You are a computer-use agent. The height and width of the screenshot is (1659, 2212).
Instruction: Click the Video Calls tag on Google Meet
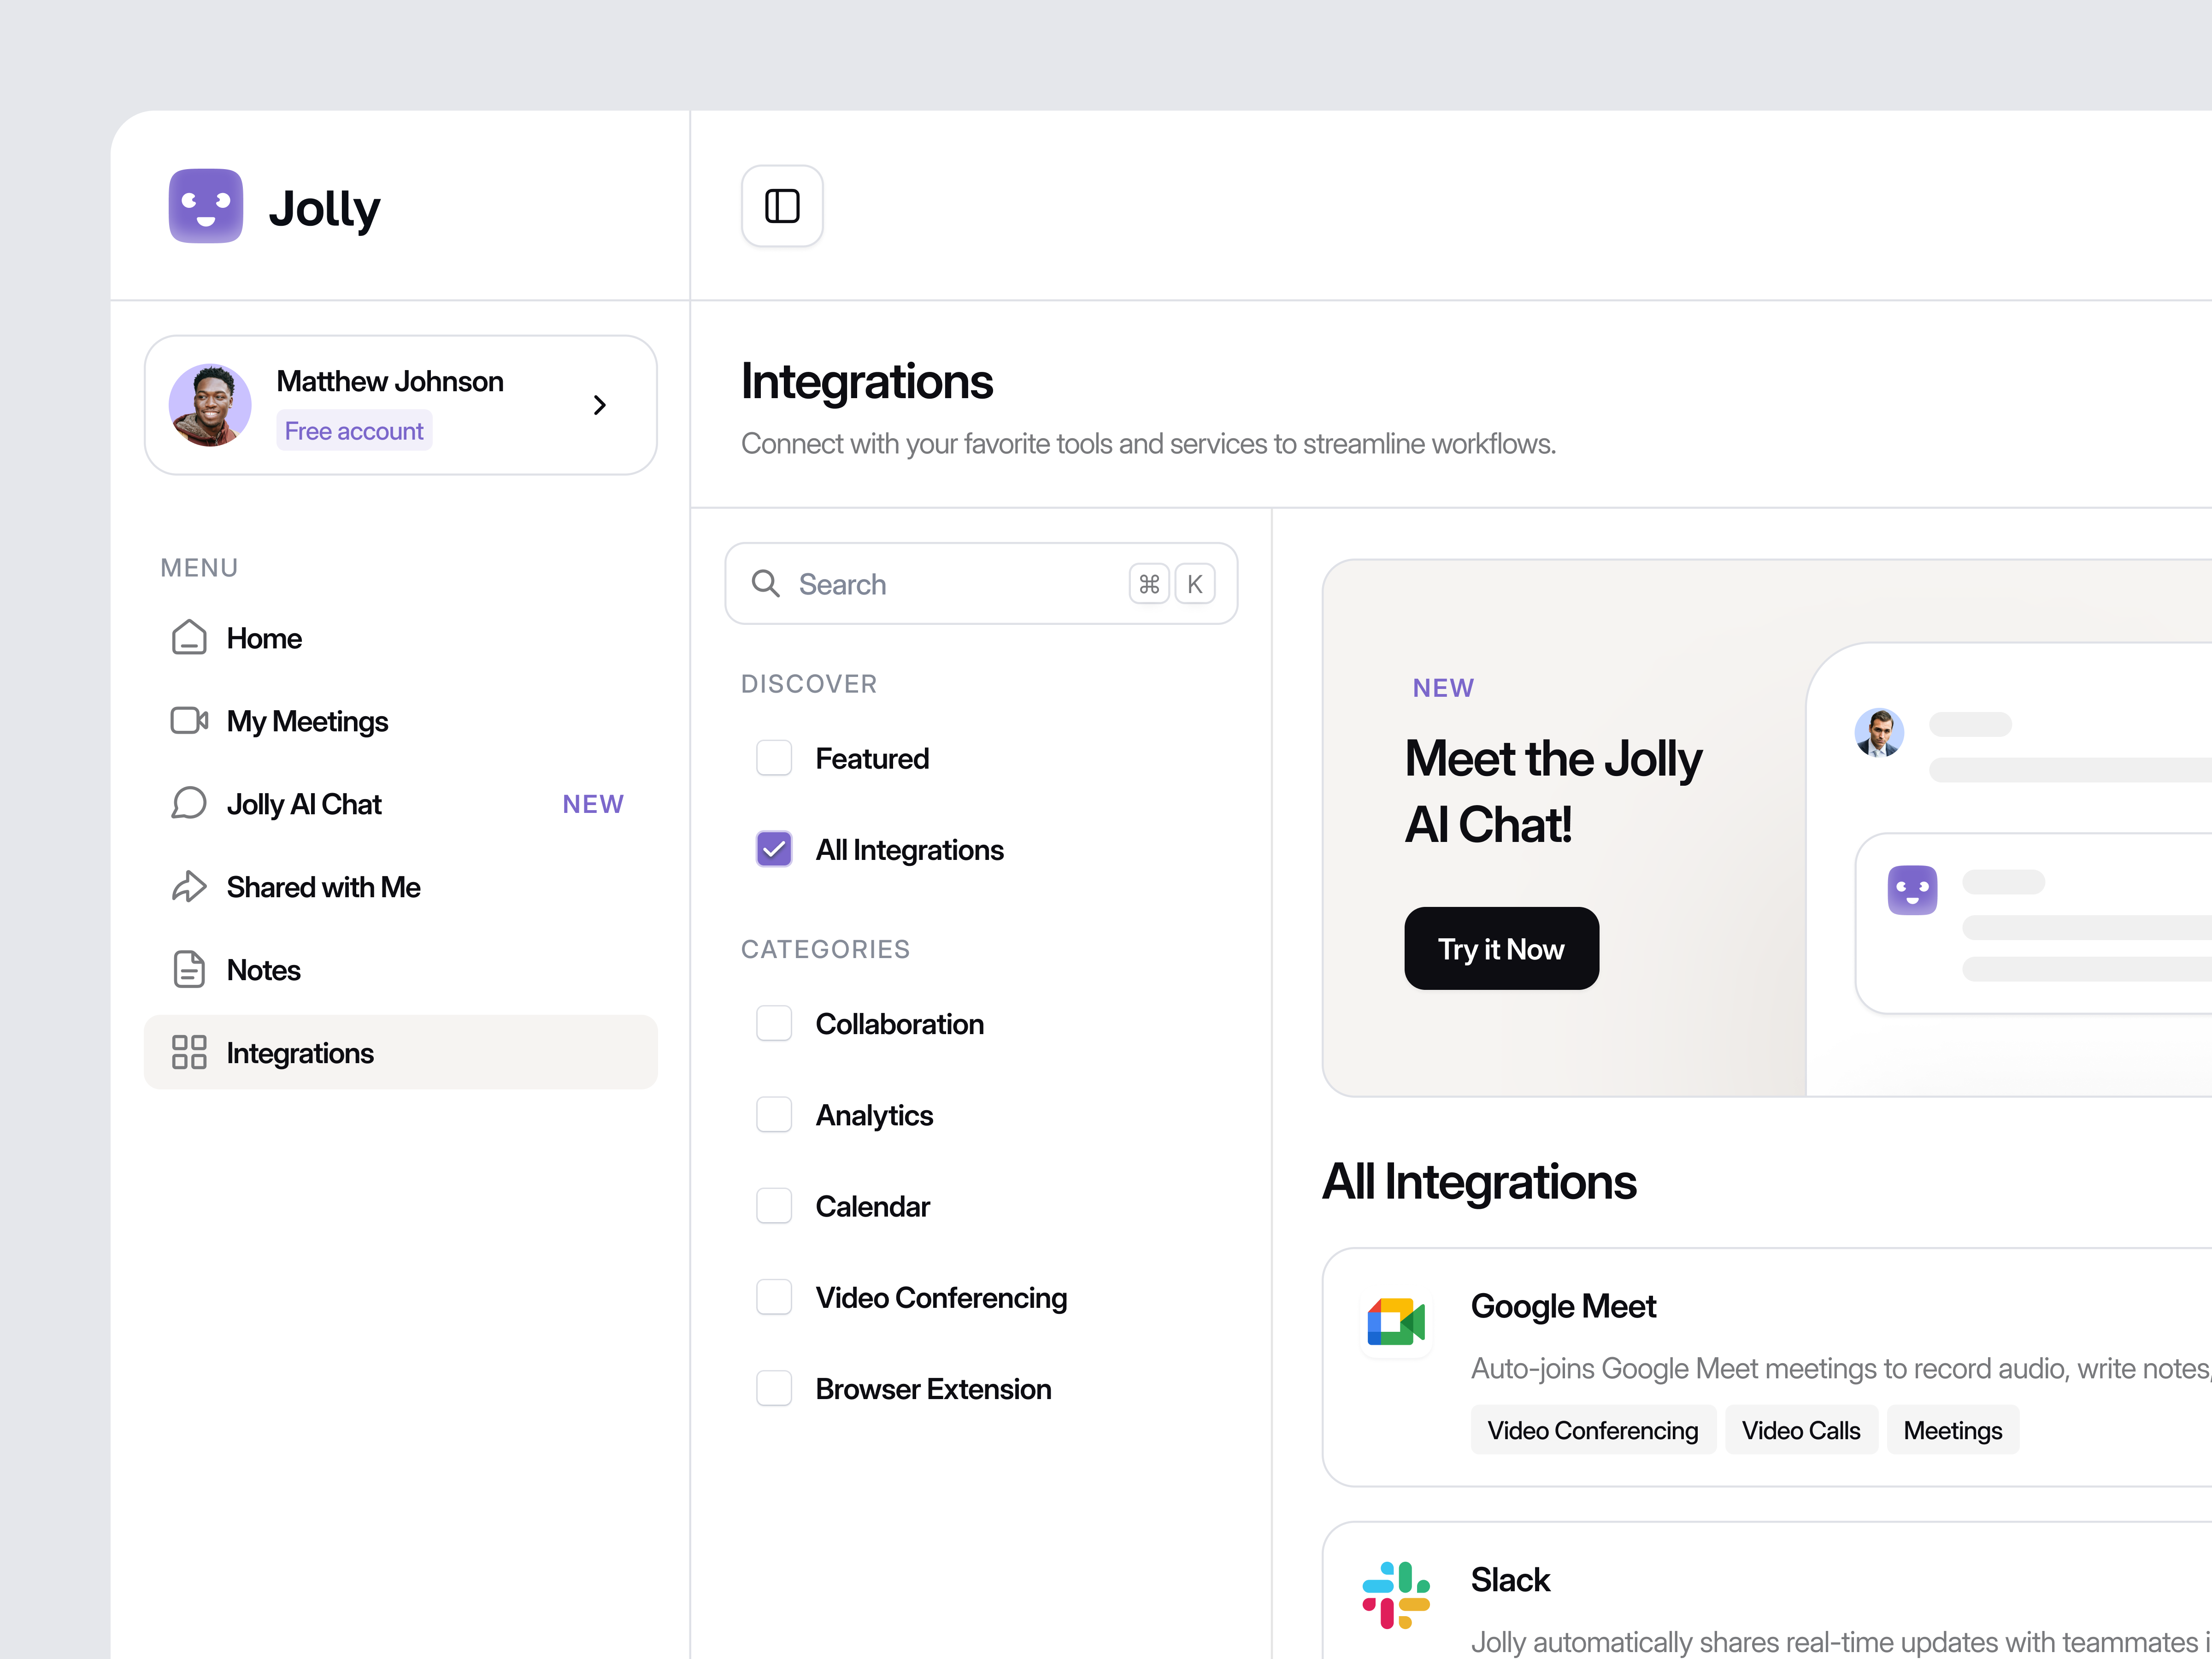1800,1430
